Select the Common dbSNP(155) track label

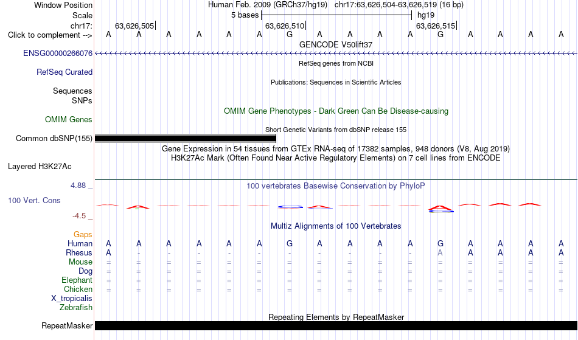click(54, 139)
